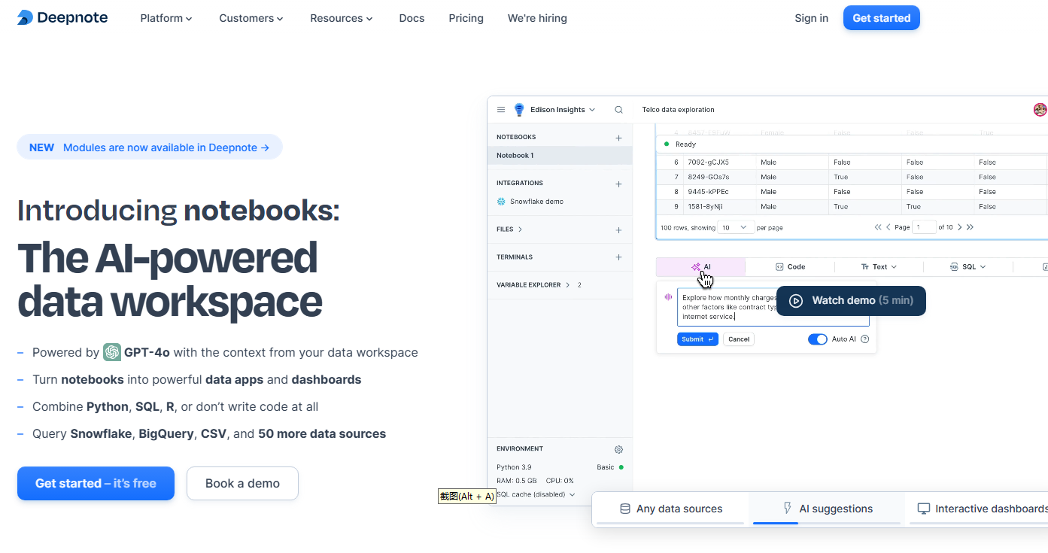The width and height of the screenshot is (1048, 553).
Task: Click the Edison Insights lightbulb icon
Action: (x=519, y=110)
